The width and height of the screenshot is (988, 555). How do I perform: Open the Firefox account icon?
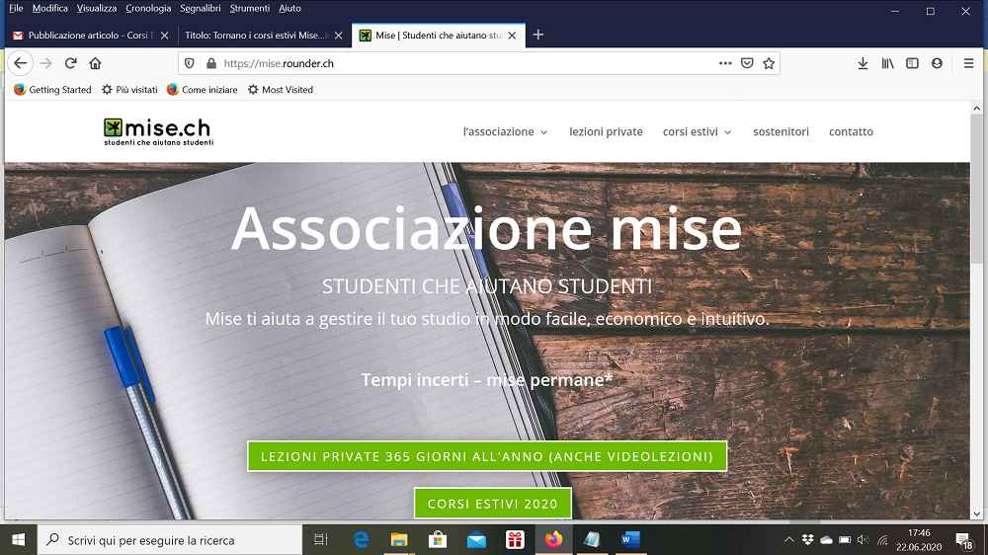(x=937, y=63)
